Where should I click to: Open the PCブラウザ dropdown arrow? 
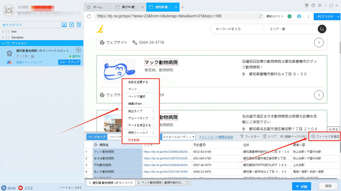click(338, 17)
